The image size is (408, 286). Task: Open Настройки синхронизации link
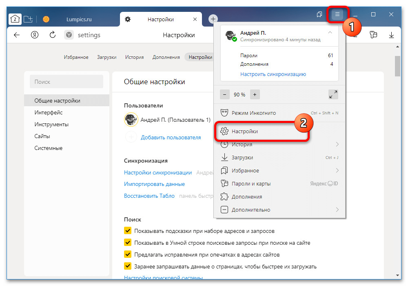[157, 172]
